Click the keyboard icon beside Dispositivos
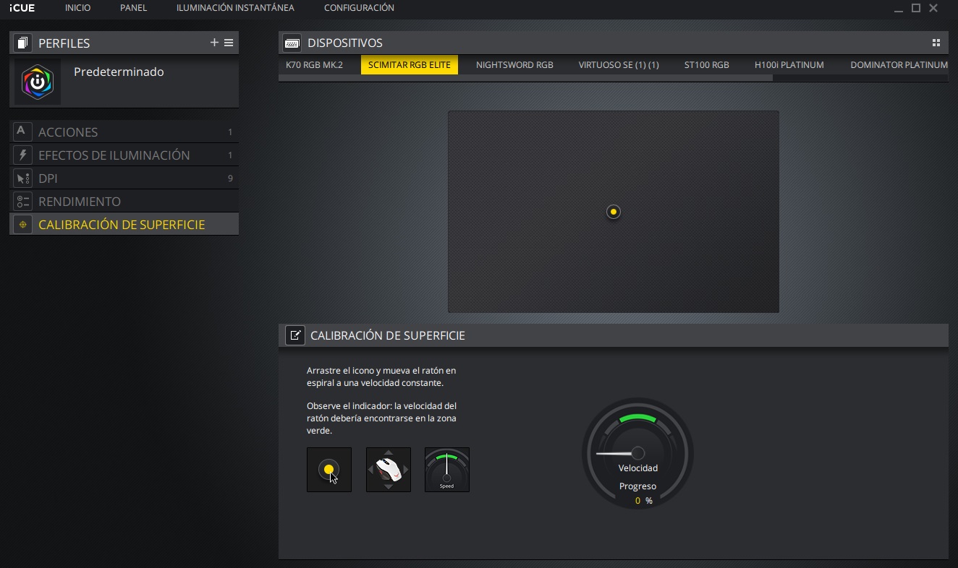The width and height of the screenshot is (958, 568). [x=292, y=43]
